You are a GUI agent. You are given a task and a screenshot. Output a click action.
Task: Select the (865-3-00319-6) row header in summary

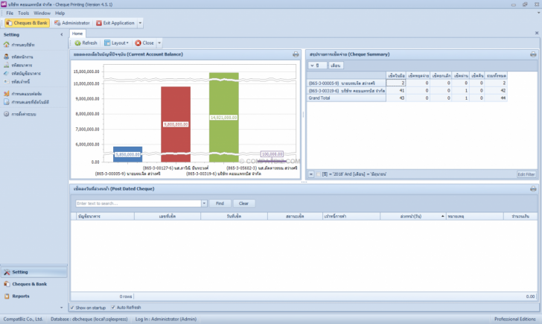(346, 91)
